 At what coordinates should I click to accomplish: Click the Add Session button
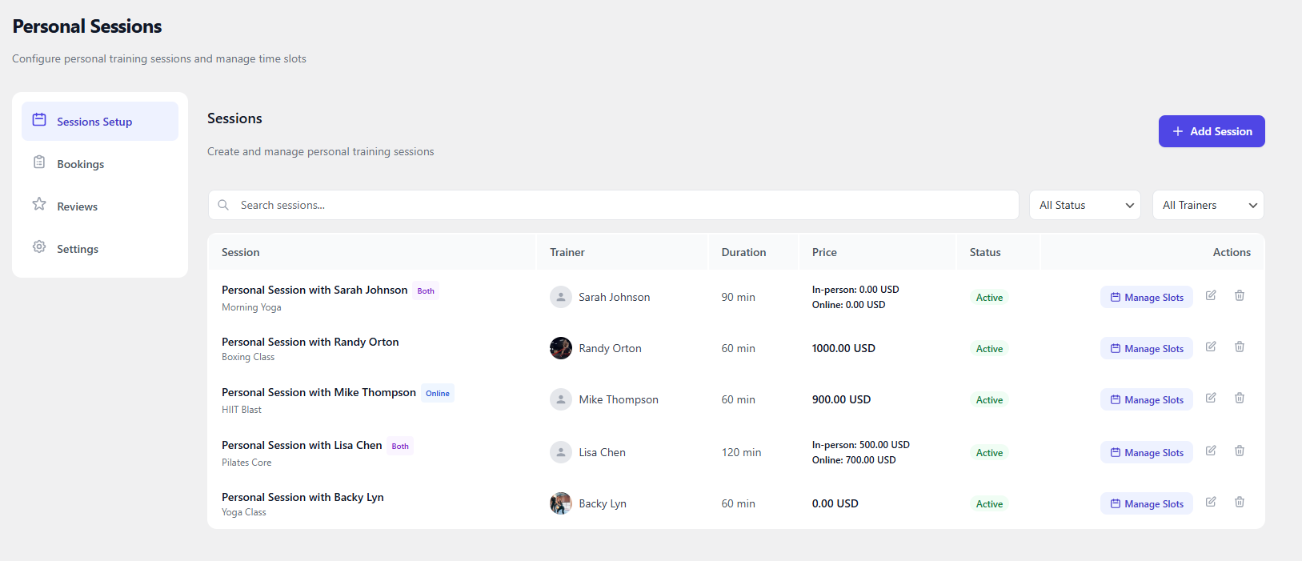[1211, 131]
